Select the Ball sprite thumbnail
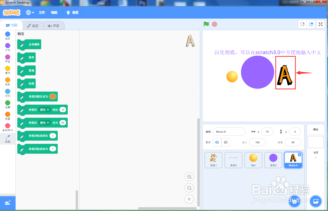Image resolution: width=328 pixels, height=211 pixels. pos(253,160)
